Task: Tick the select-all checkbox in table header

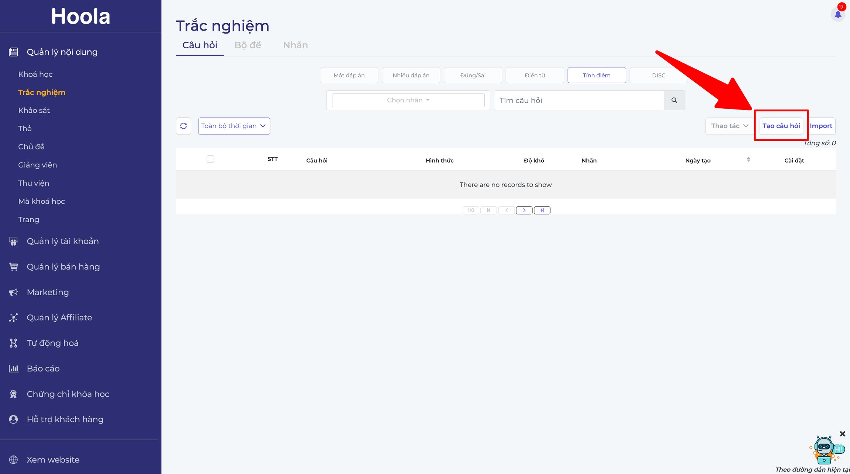Action: coord(210,159)
